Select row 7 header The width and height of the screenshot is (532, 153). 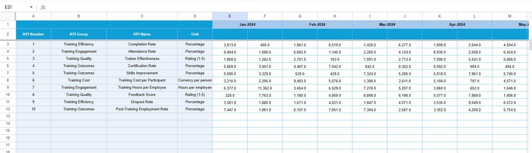coord(7,73)
